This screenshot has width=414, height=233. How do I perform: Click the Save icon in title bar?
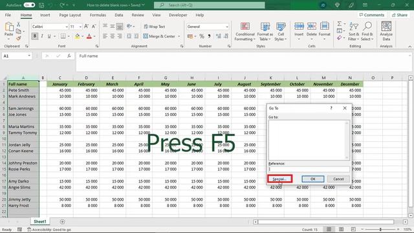click(x=41, y=5)
